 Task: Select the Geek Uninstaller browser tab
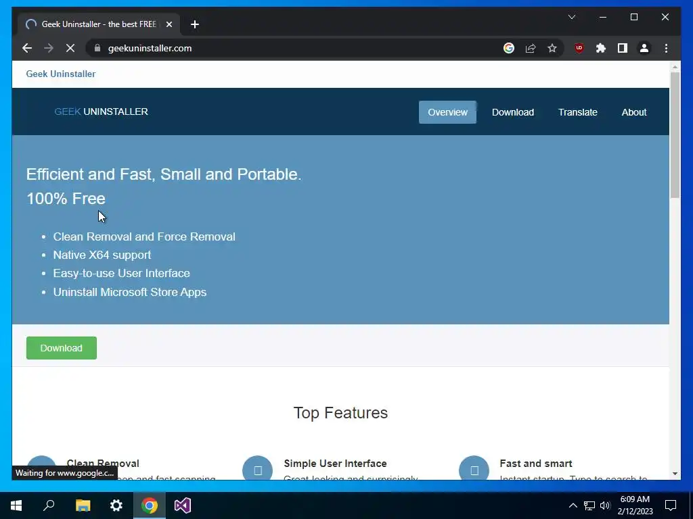(99, 24)
